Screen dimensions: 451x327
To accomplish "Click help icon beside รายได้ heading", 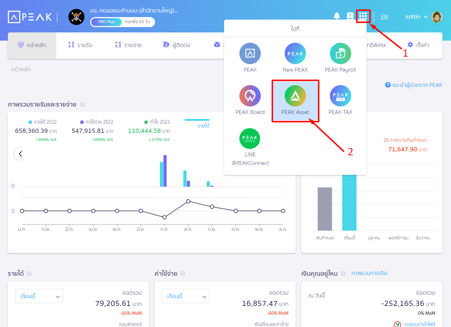I will (x=29, y=274).
